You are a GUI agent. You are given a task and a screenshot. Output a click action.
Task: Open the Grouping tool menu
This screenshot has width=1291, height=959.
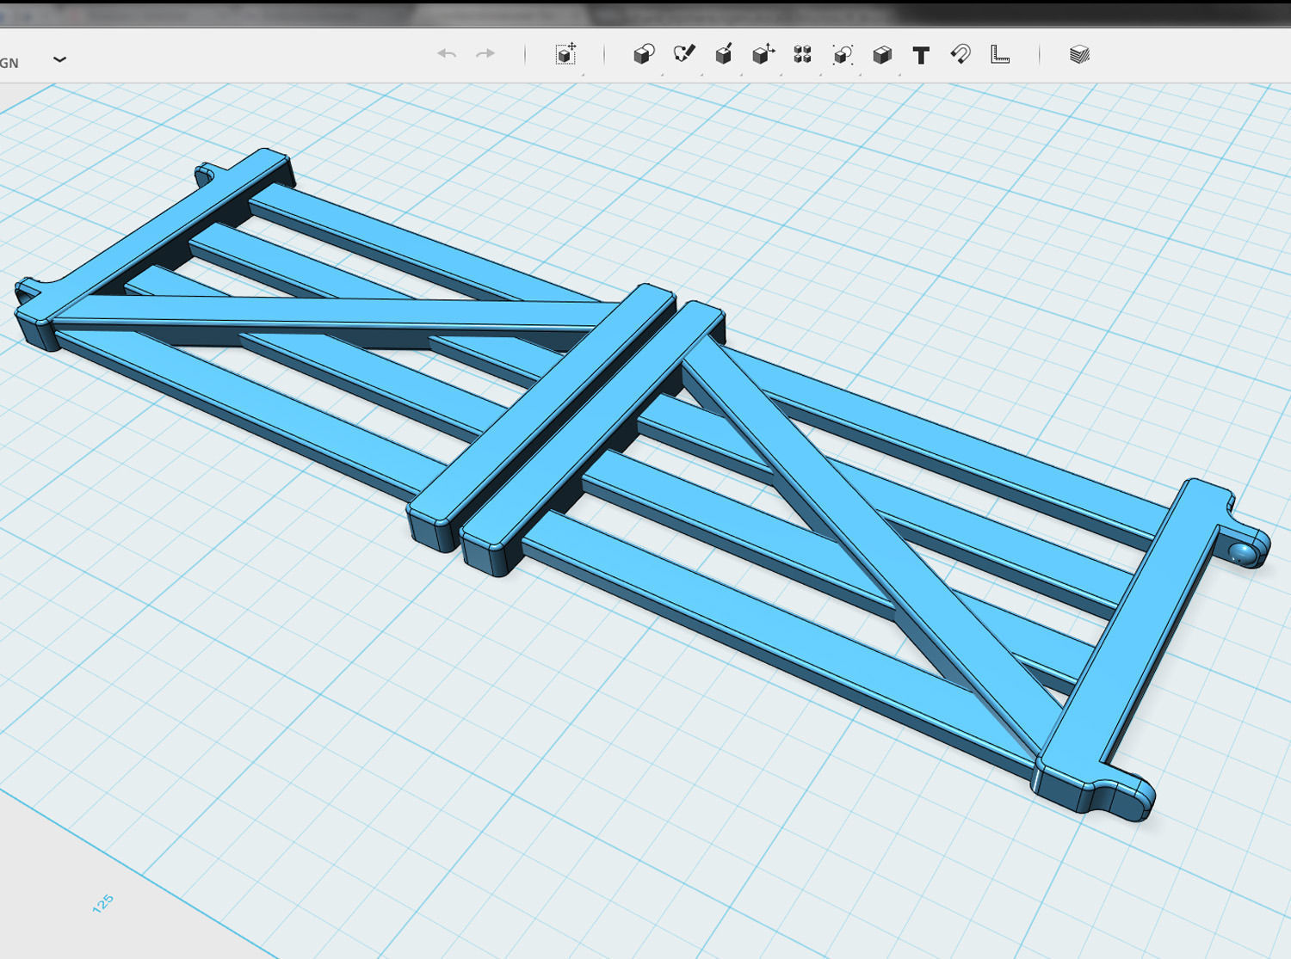coord(843,55)
